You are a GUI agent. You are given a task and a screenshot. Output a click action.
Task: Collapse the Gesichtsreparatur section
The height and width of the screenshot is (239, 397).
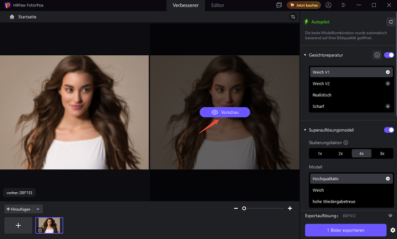[x=305, y=55]
